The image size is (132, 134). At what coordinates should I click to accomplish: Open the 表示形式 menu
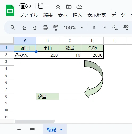pyautogui.click(x=97, y=15)
